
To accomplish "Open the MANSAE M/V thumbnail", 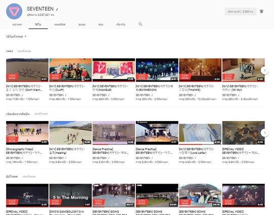I will click(x=114, y=70).
